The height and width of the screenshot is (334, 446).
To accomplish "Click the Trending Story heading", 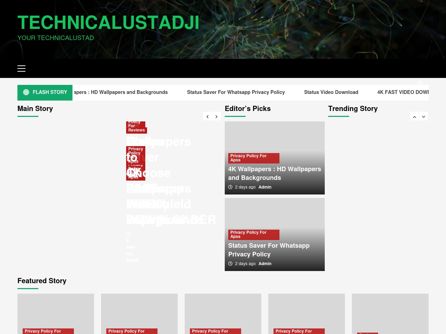I will pos(353,109).
